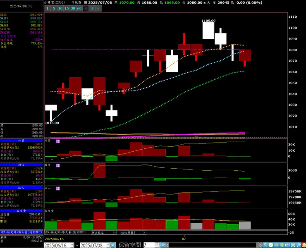Click the undo return arrow icon

point(287,245)
